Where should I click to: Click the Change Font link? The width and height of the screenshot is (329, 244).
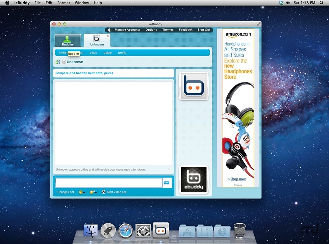pos(65,192)
